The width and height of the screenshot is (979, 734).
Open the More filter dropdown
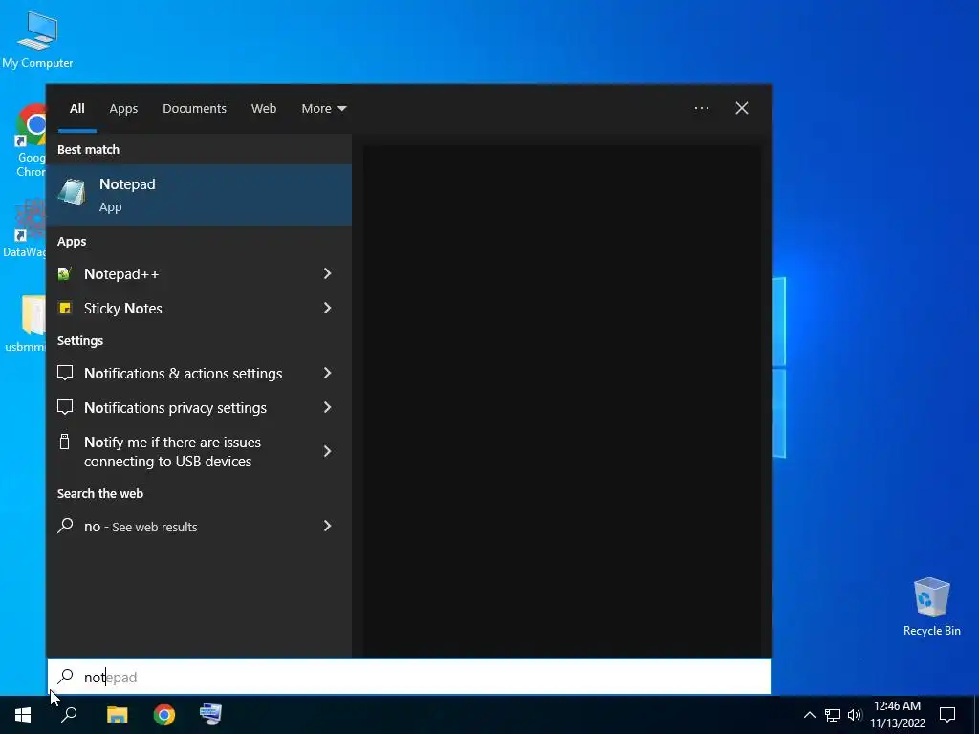[x=323, y=109]
